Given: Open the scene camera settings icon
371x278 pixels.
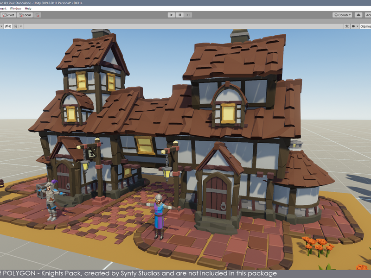Looking at the screenshot, I should pos(354,26).
